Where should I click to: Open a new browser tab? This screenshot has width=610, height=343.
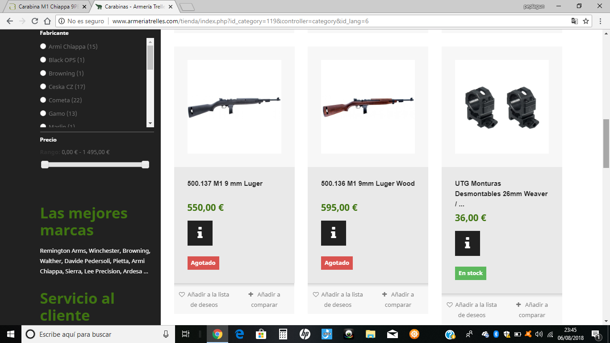tap(188, 7)
